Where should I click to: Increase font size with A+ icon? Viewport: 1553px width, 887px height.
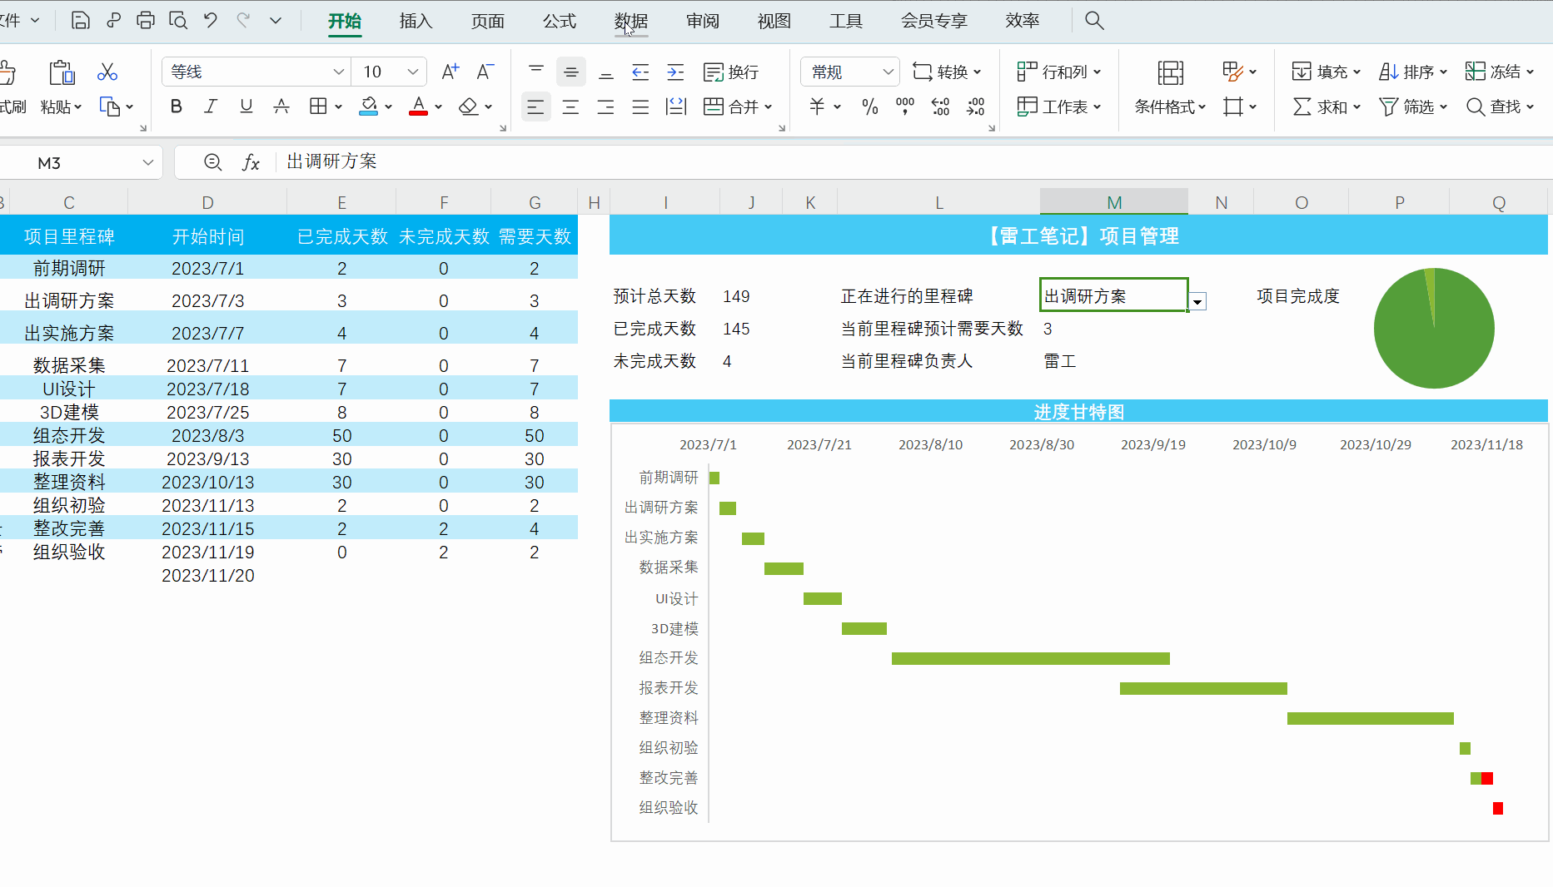pyautogui.click(x=450, y=72)
